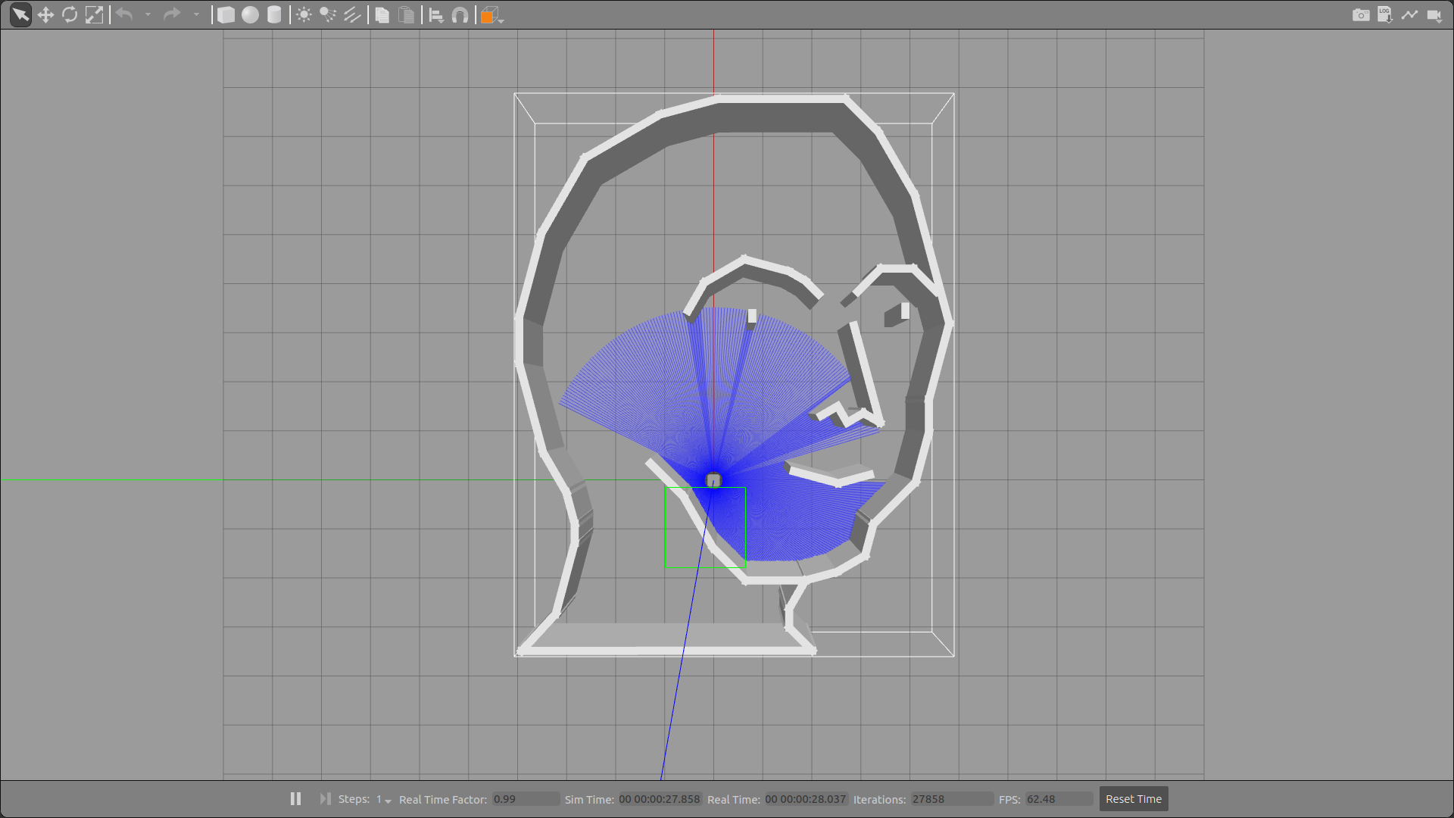This screenshot has width=1454, height=818.
Task: Select the translate mode tool
Action: pos(45,15)
